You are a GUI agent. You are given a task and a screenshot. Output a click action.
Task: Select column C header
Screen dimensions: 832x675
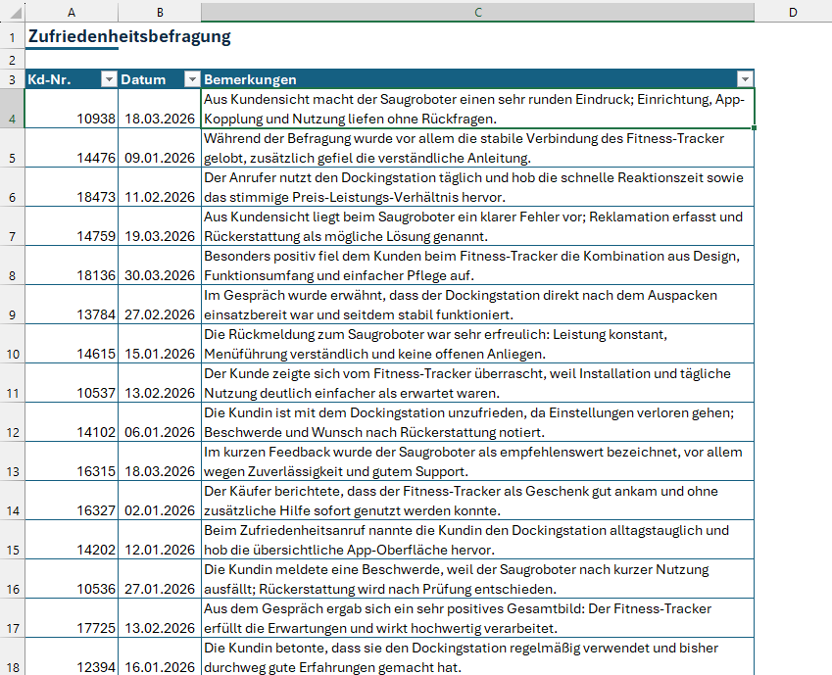tap(477, 12)
